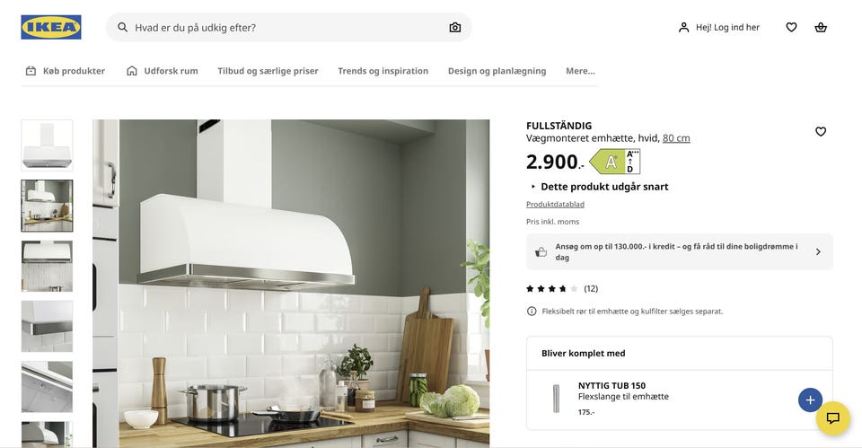The image size is (862, 448).
Task: Select the first product thumbnail image
Action: pyautogui.click(x=47, y=145)
